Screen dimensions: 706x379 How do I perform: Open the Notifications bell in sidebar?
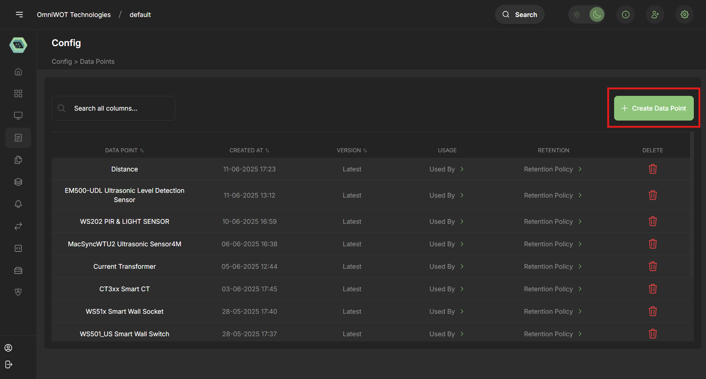18,204
